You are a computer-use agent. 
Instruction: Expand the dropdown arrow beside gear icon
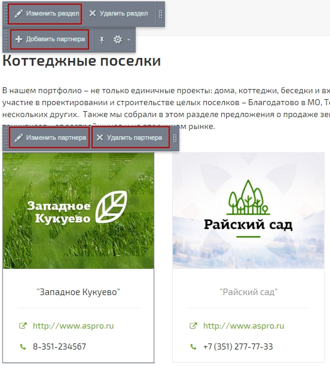129,39
